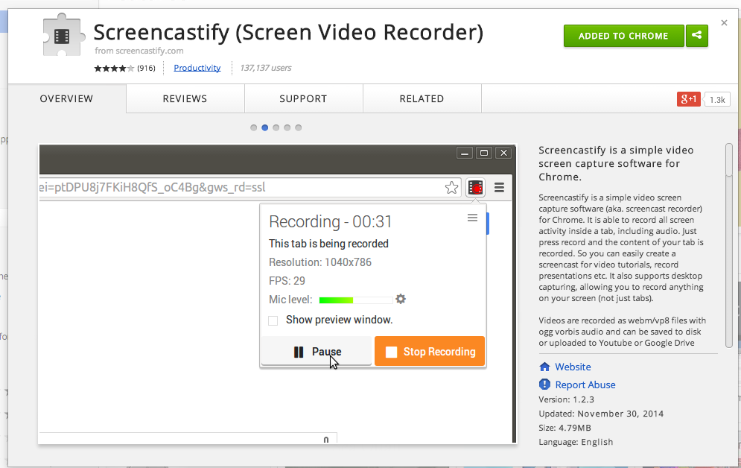
Task: Click 'from screencastify.com' text
Action: tap(139, 51)
